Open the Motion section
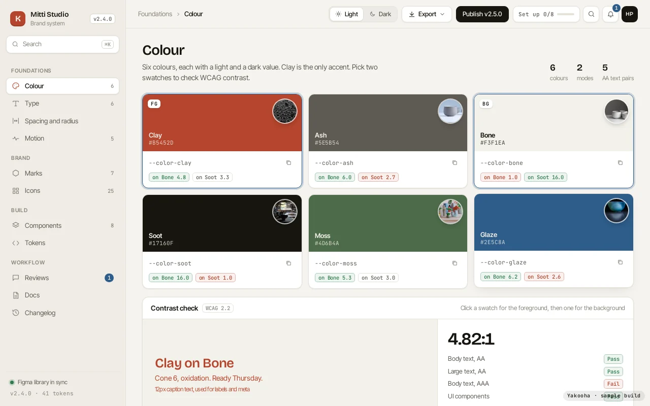The image size is (650, 406). pyautogui.click(x=63, y=138)
